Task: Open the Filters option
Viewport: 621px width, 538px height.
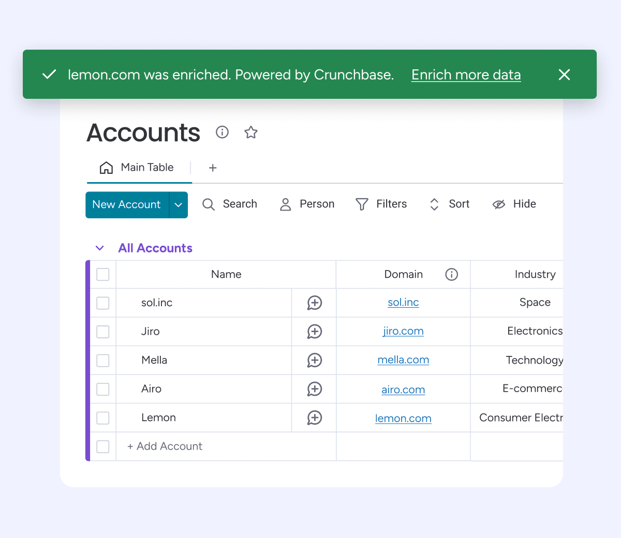Action: tap(381, 204)
